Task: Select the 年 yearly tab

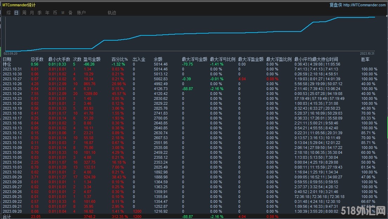Action: (x=47, y=13)
